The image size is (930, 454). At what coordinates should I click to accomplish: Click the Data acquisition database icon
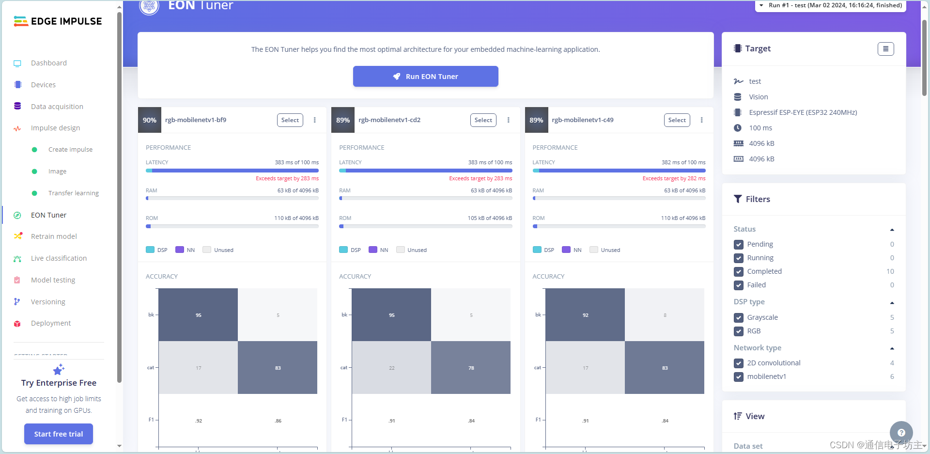point(17,106)
